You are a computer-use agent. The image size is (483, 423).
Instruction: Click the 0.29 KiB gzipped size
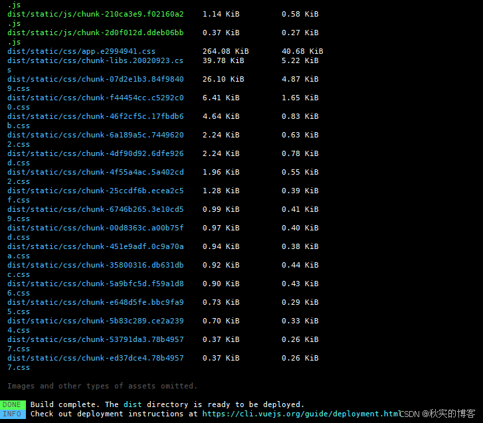pos(300,302)
